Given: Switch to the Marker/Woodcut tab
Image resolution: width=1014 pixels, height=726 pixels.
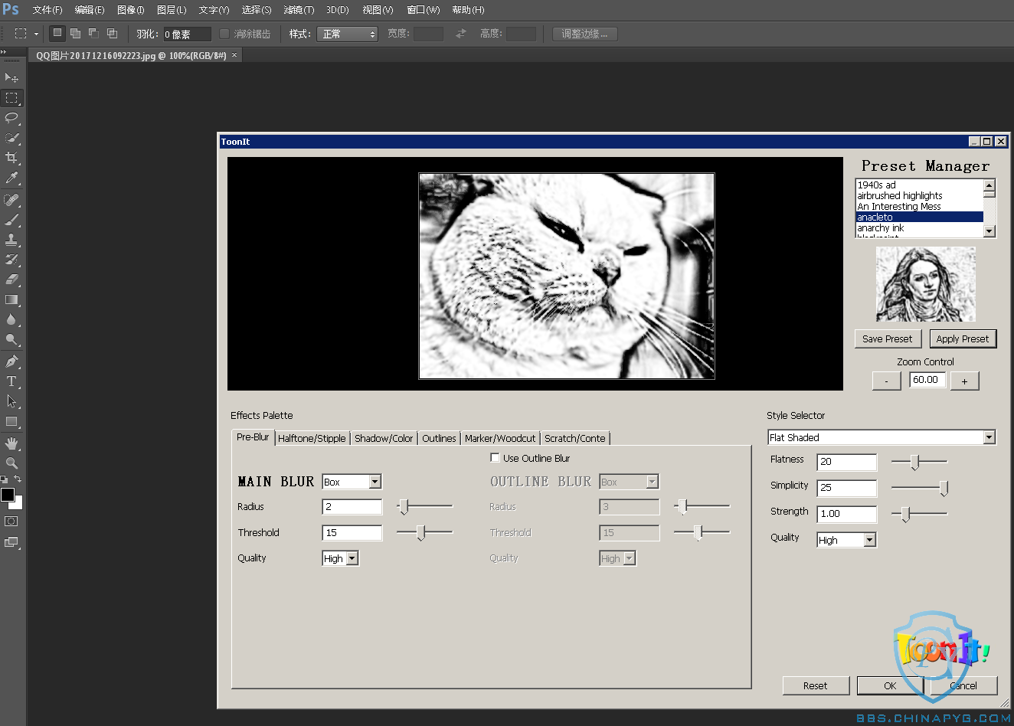Looking at the screenshot, I should [500, 438].
